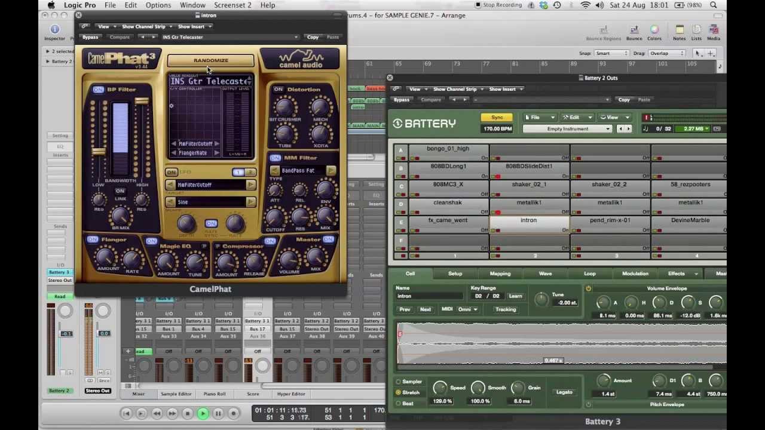This screenshot has width=765, height=430.
Task: Open the Lists icon in the toolbar
Action: pos(696,32)
